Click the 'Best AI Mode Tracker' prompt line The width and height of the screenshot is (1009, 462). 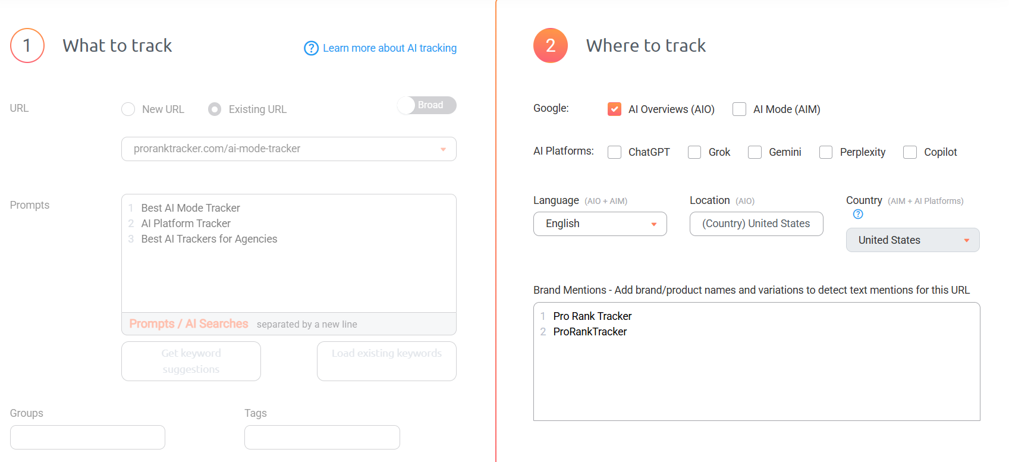tap(190, 208)
